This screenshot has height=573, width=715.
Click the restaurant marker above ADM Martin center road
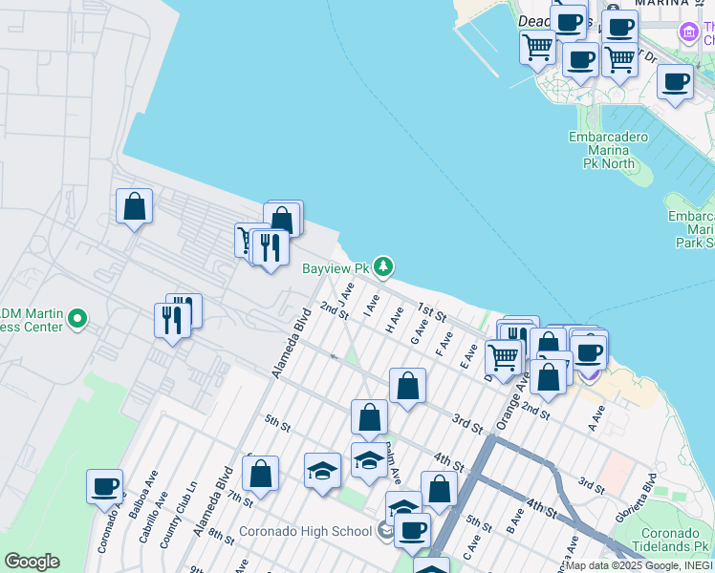click(172, 320)
